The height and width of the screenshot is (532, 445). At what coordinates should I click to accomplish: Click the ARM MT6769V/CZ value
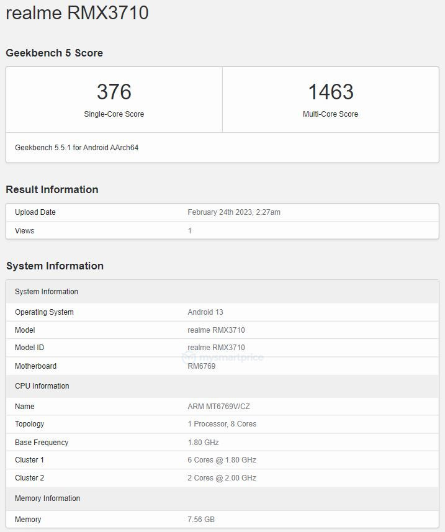[x=218, y=407]
